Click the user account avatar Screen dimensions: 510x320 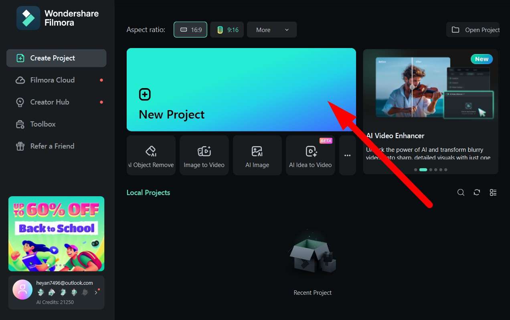(x=22, y=290)
